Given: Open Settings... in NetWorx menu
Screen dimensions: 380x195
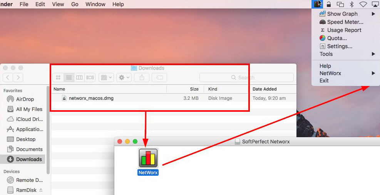Looking at the screenshot, I should (346, 46).
